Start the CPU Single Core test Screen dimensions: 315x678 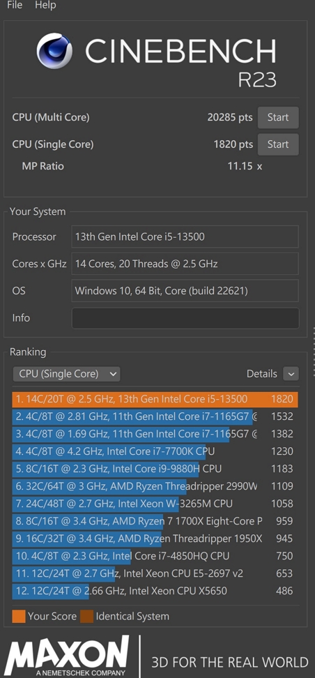(278, 144)
